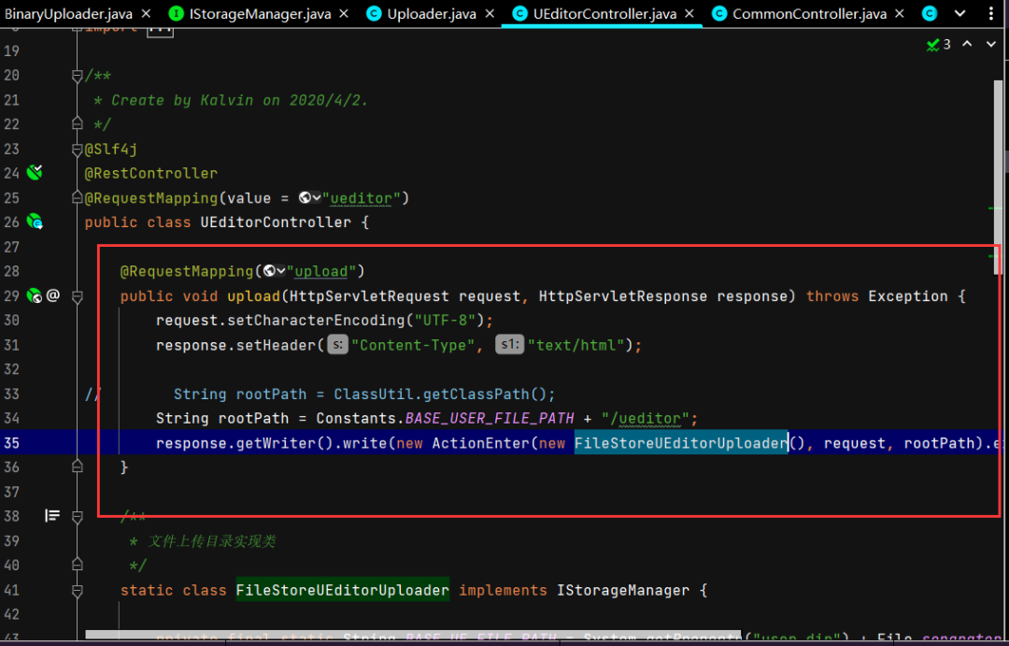Viewport: 1009px width, 646px height.
Task: Click the @ annotation gutter marker at line 29
Action: [53, 296]
